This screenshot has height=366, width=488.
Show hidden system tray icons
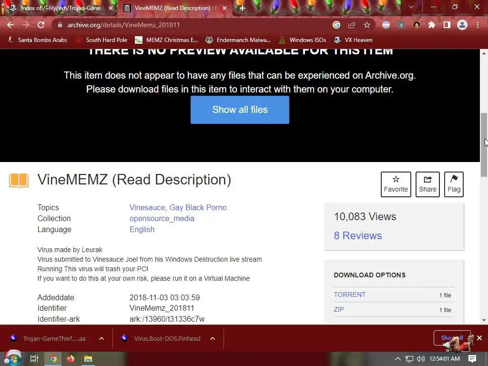(x=397, y=359)
